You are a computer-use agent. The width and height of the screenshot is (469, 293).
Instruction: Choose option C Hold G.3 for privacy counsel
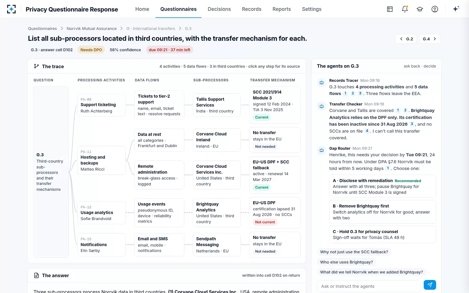(x=382, y=234)
